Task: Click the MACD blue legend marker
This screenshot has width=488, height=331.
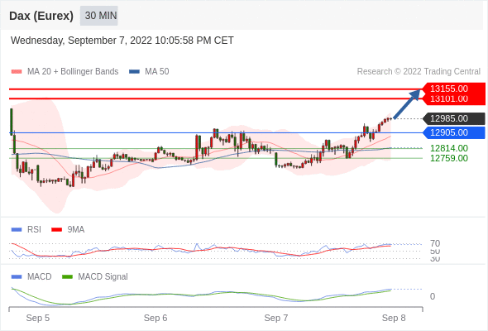Action: tap(17, 277)
